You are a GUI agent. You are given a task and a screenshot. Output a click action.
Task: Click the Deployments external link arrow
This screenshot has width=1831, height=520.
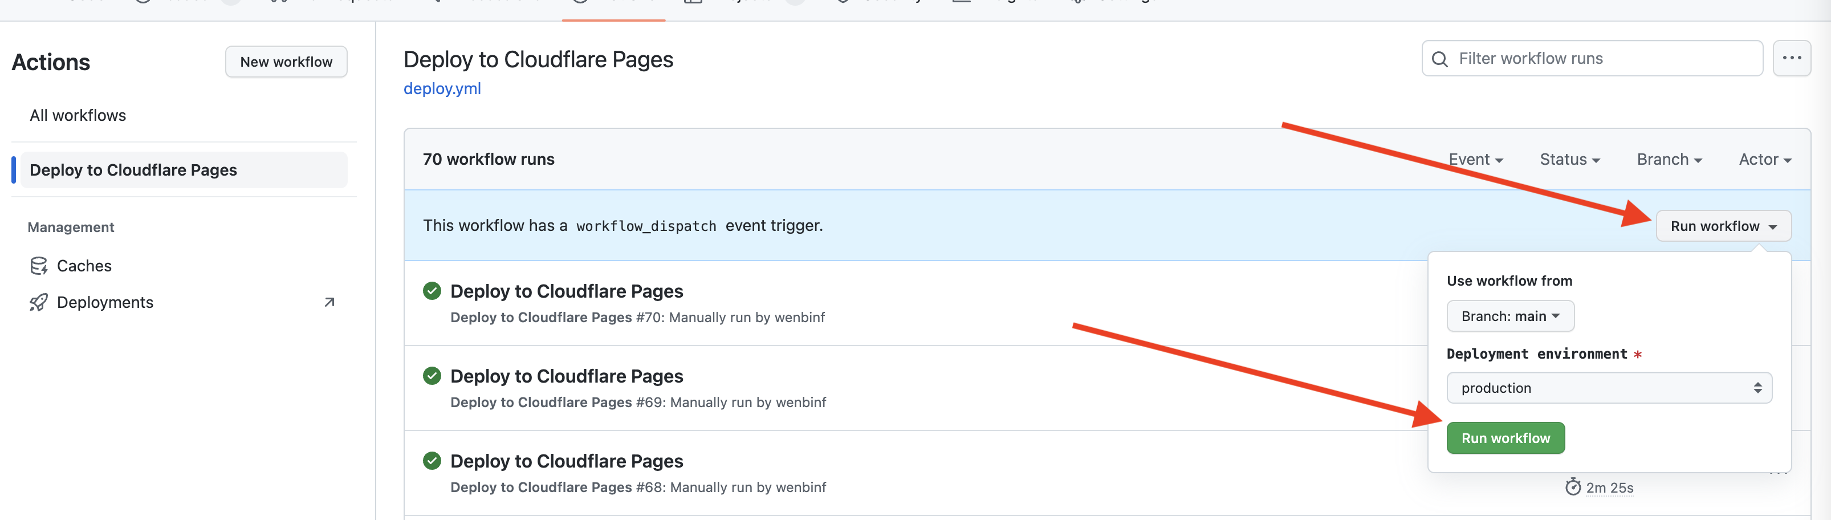tap(329, 302)
